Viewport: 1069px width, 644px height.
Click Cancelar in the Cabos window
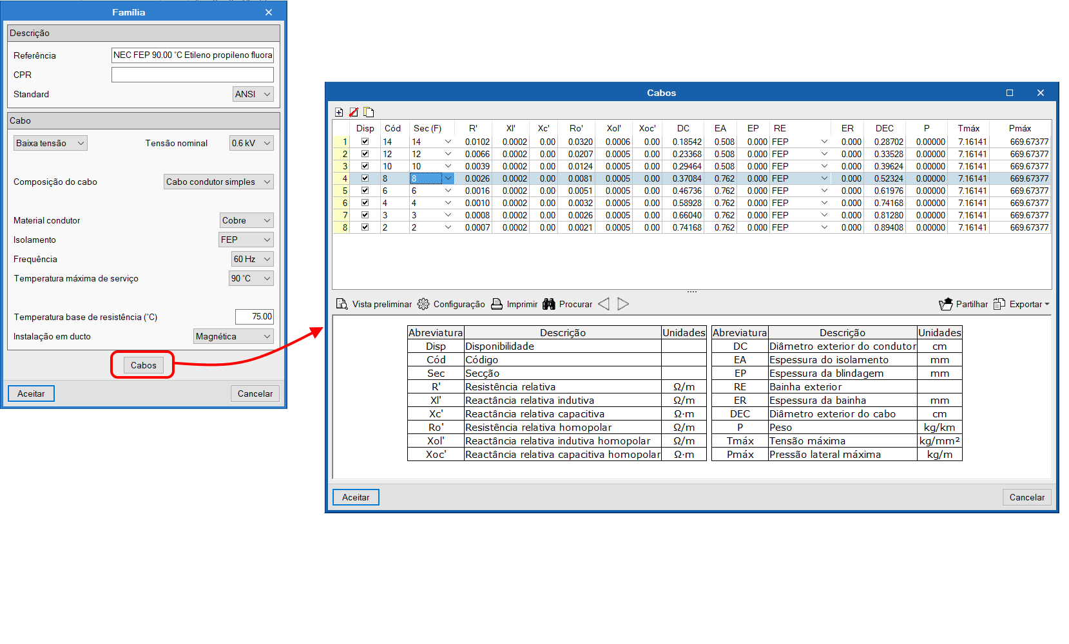(x=1027, y=497)
